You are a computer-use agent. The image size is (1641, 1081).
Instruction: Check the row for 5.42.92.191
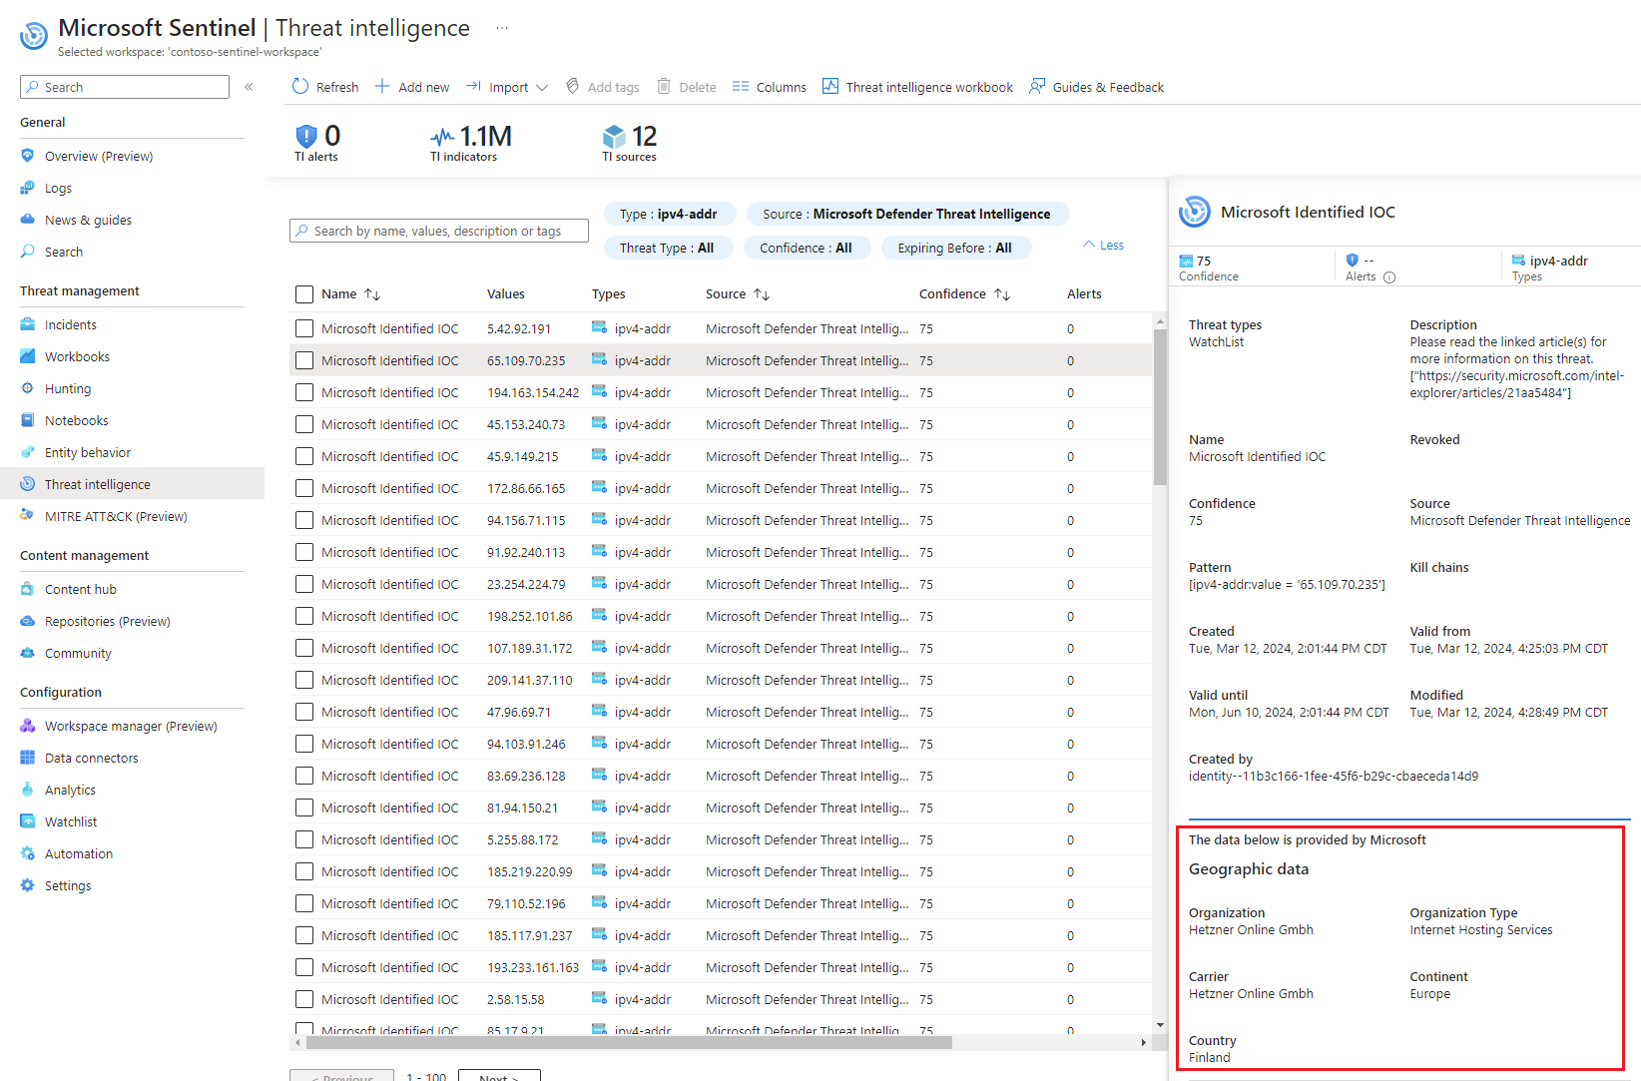coord(304,328)
